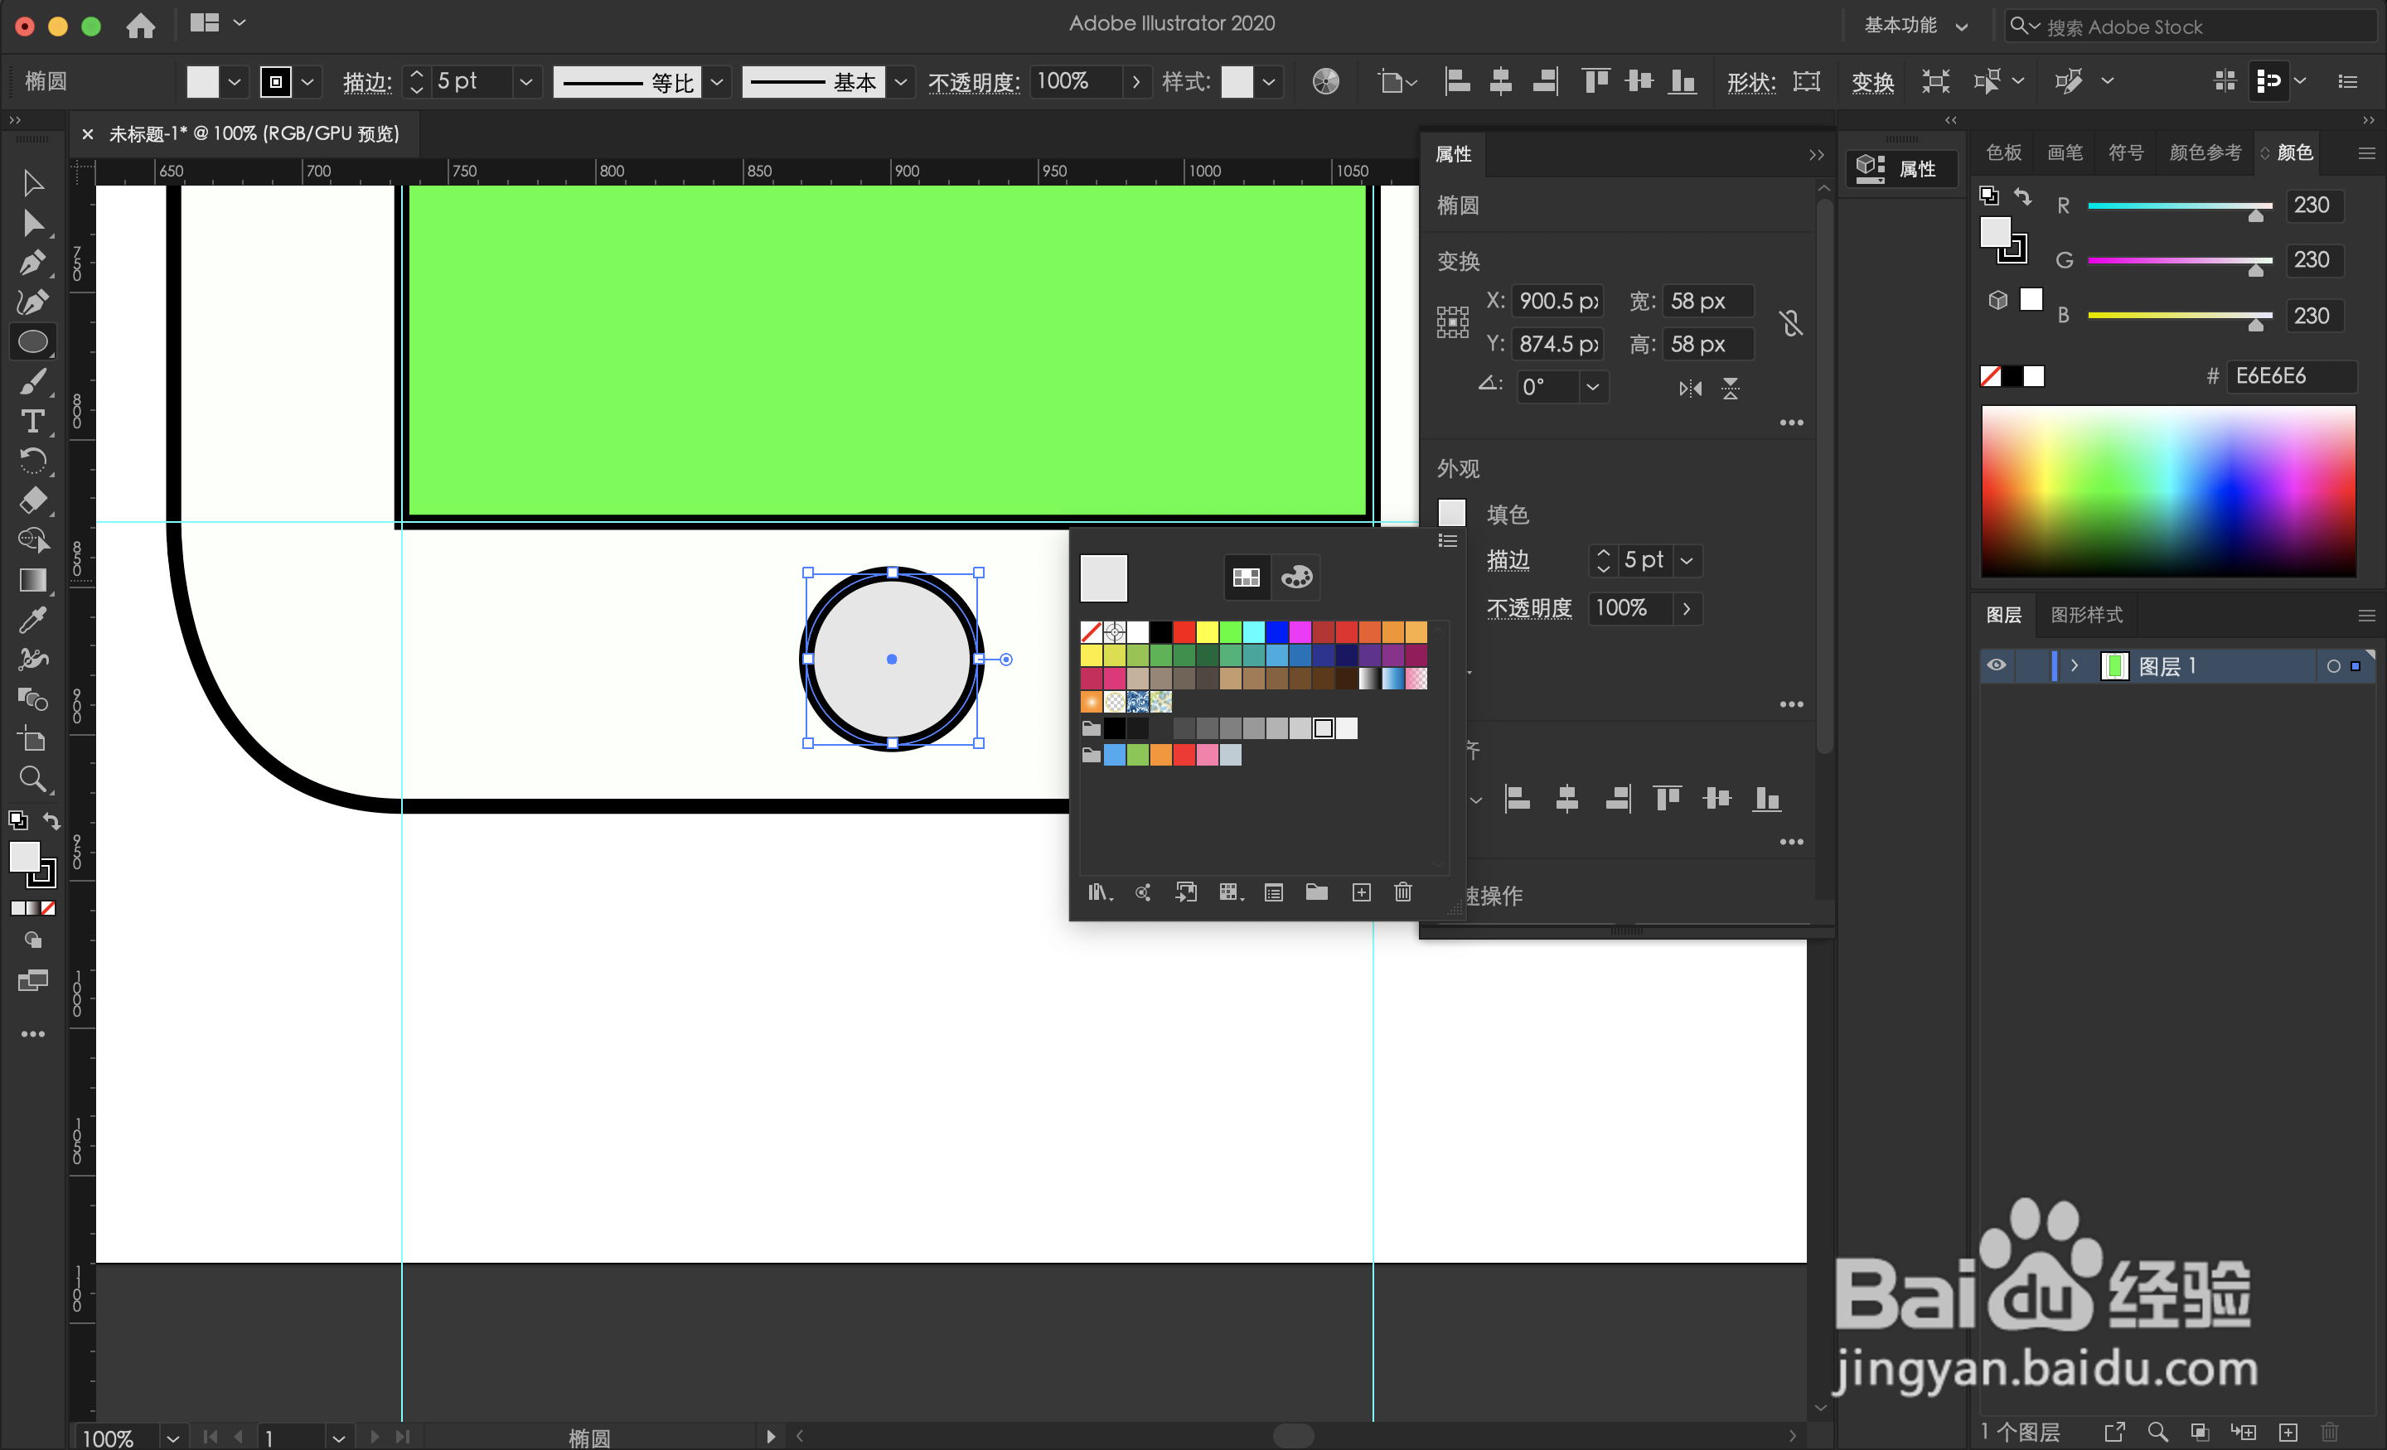Viewport: 2387px width, 1450px height.
Task: Select the Selection tool arrow
Action: pyautogui.click(x=33, y=182)
